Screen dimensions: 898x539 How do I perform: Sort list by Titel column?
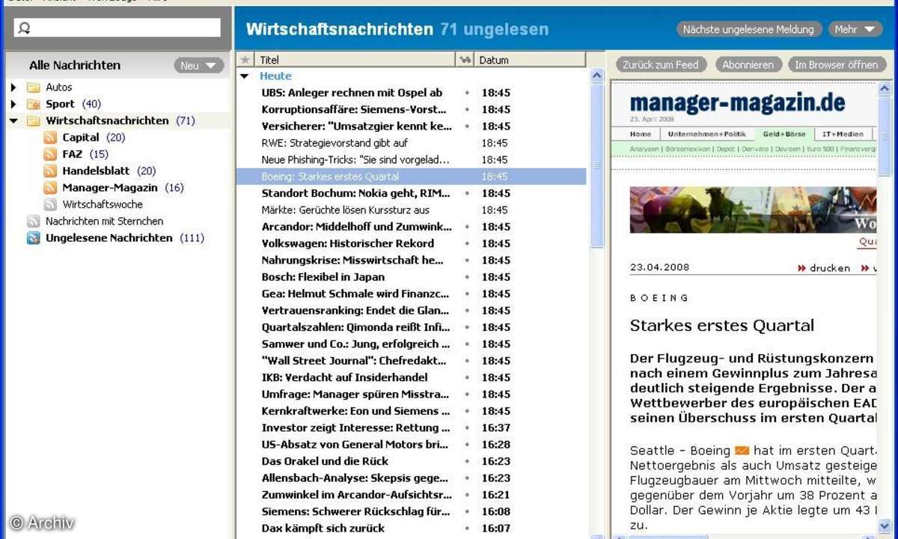click(353, 60)
